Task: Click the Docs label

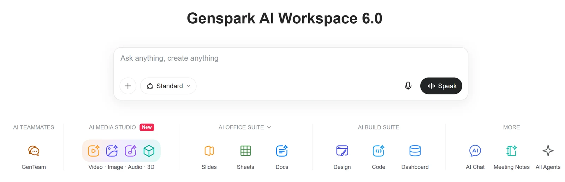Action: (x=282, y=167)
